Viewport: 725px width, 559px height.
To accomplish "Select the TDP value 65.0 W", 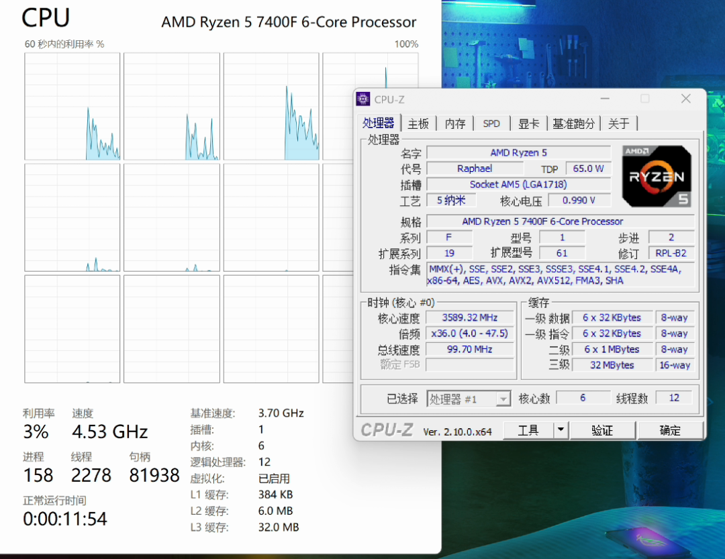I will 588,168.
